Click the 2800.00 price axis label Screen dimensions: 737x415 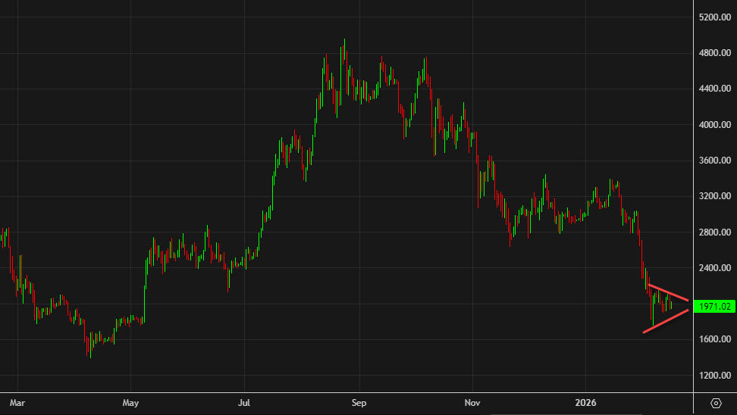click(715, 232)
